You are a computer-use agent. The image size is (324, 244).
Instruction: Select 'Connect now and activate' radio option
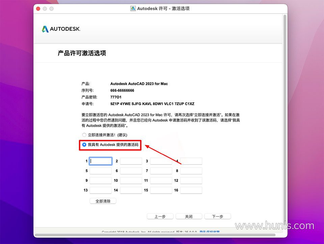point(84,135)
